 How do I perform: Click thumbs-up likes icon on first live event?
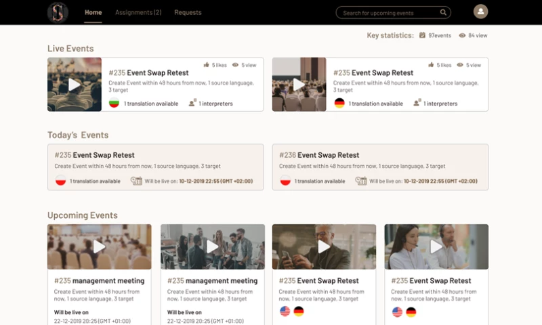207,65
